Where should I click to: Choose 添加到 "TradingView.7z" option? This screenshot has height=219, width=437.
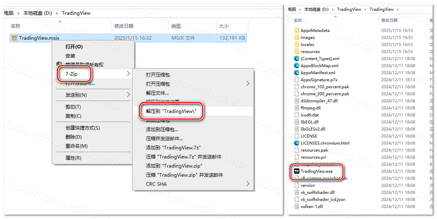173,148
